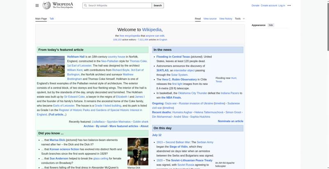Open the View history tab

point(225,18)
